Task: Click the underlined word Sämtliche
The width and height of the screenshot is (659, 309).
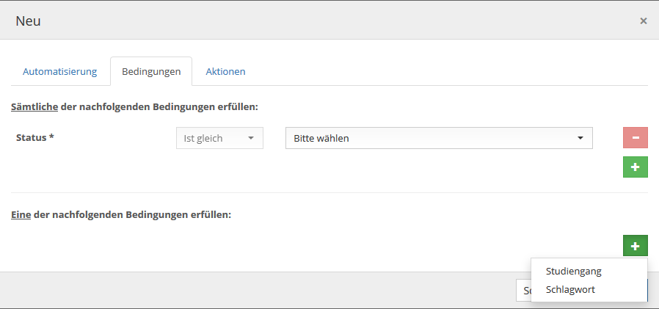Action: point(34,107)
